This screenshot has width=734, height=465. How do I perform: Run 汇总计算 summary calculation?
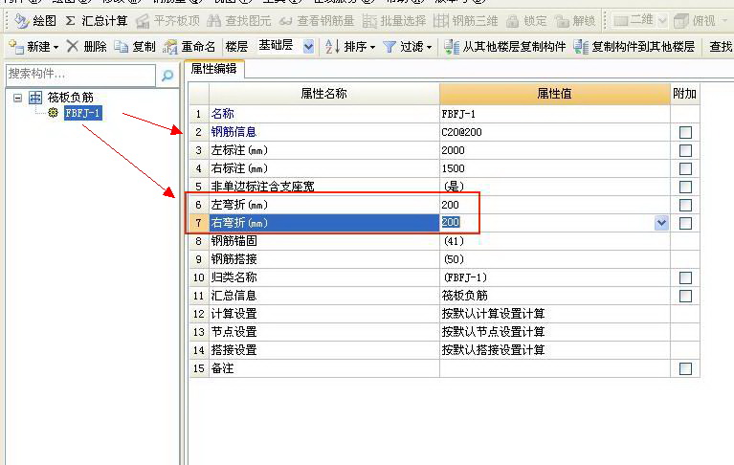coord(97,21)
